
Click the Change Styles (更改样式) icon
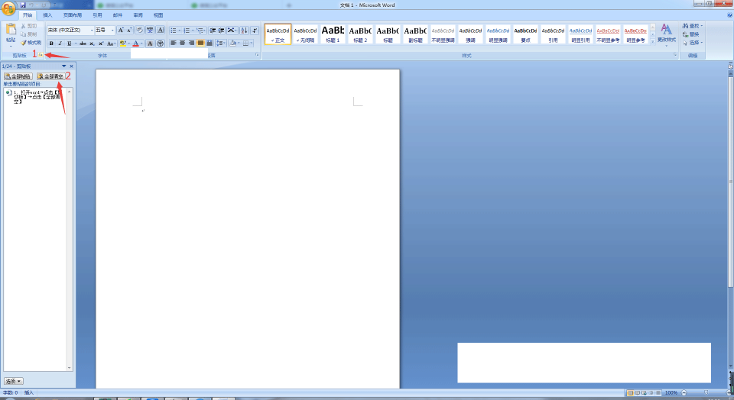pos(666,33)
